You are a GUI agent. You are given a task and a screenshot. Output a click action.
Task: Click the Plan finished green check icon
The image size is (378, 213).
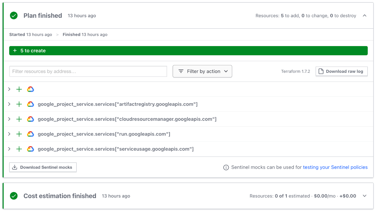tap(14, 16)
